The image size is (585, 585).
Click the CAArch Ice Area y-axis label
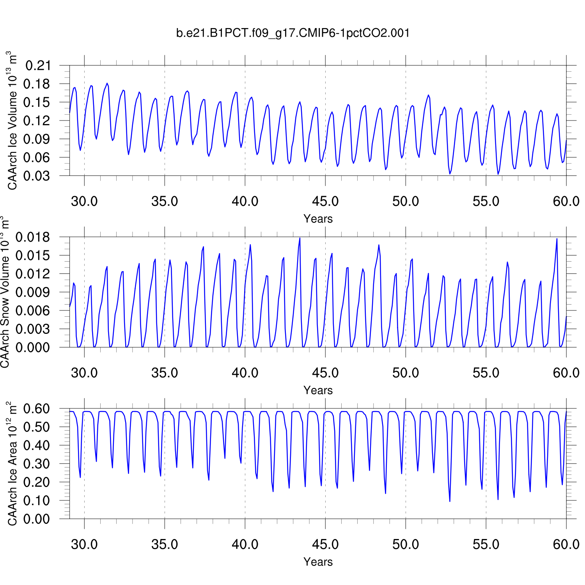click(x=12, y=464)
